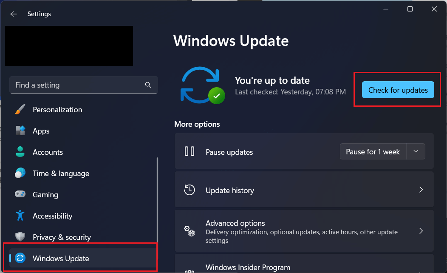Select Windows Update in the sidebar
The width and height of the screenshot is (447, 273).
[61, 259]
